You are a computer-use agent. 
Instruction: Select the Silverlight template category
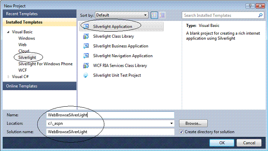point(27,57)
